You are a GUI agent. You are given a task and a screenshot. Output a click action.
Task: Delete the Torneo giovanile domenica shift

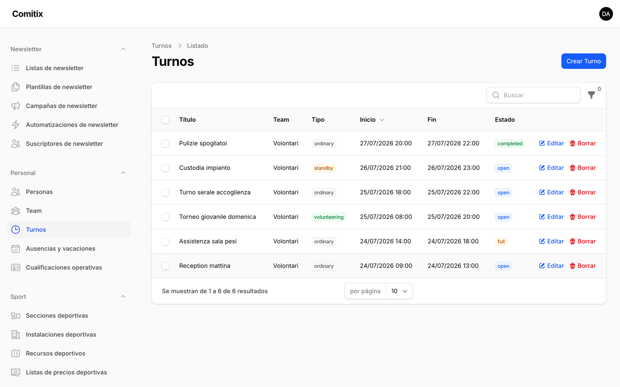click(583, 217)
